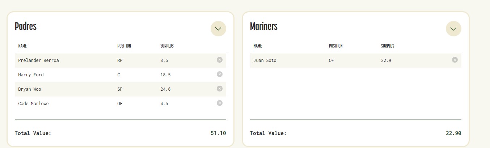Click the Juan Soto player name
The height and width of the screenshot is (148, 490).
tap(265, 60)
